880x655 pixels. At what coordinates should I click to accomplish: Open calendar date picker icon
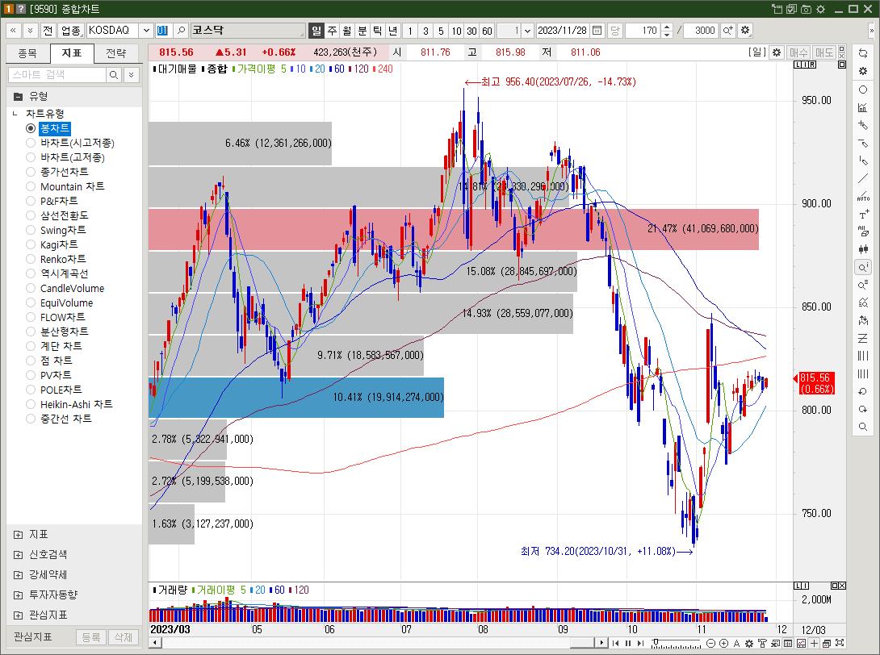click(597, 31)
